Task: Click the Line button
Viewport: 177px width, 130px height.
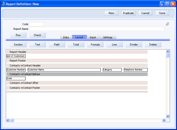Action: [114, 45]
